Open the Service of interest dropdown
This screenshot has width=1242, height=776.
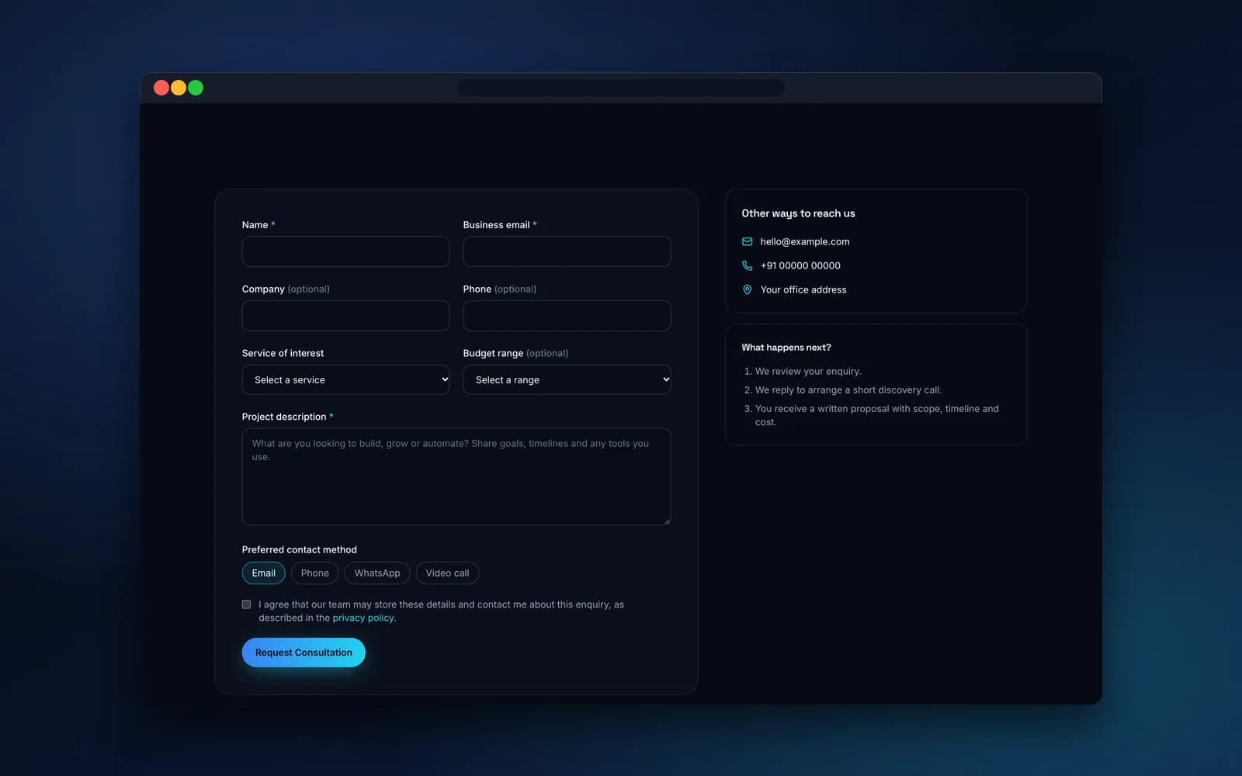click(x=345, y=379)
